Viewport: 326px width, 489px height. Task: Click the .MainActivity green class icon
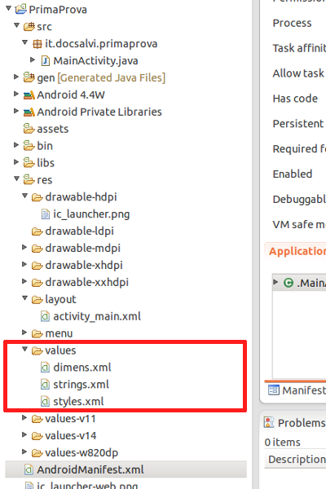coord(289,283)
